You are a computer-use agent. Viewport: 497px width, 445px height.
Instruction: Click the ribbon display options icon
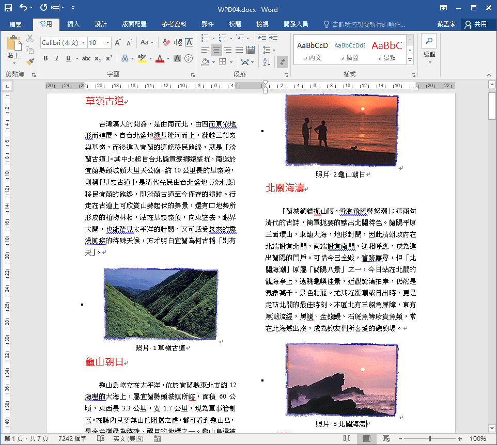coord(443,8)
